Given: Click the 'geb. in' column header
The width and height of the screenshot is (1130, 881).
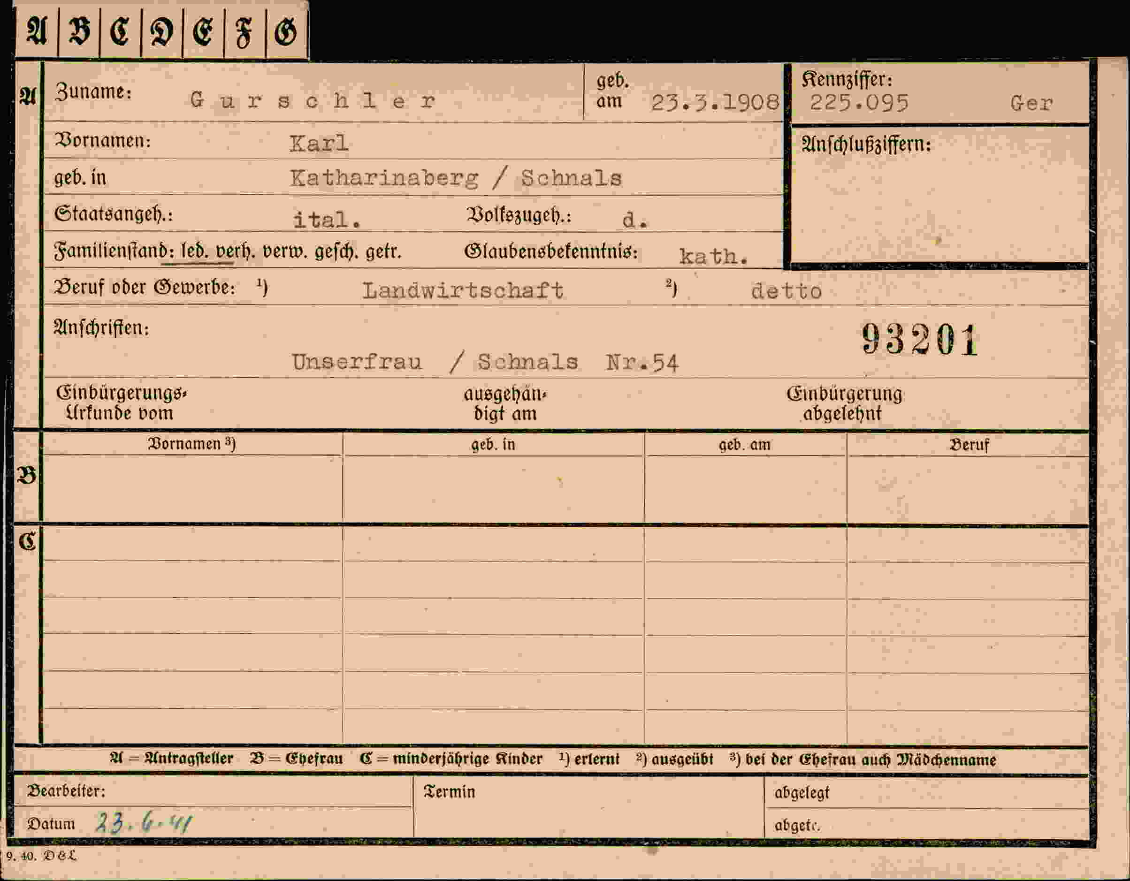Looking at the screenshot, I should (x=493, y=444).
